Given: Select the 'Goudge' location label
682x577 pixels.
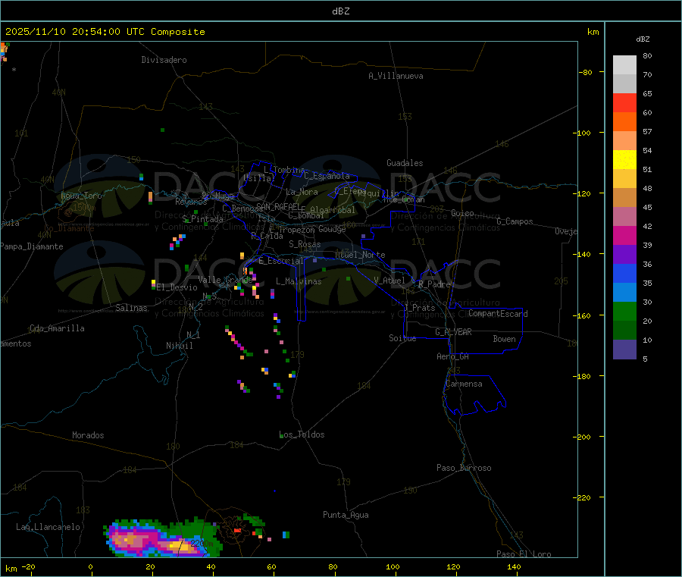Looking at the screenshot, I should tap(333, 229).
